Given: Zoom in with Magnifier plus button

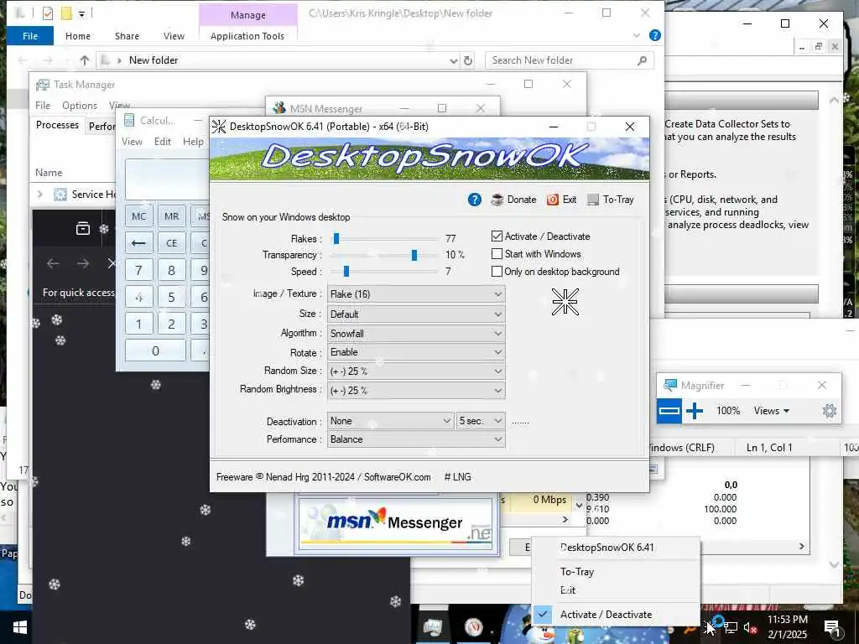Looking at the screenshot, I should [x=694, y=411].
